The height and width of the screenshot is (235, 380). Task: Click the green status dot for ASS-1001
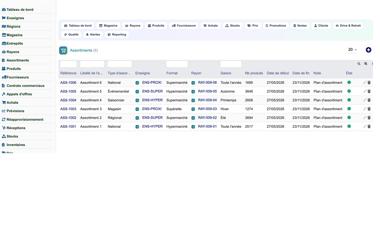point(349,126)
